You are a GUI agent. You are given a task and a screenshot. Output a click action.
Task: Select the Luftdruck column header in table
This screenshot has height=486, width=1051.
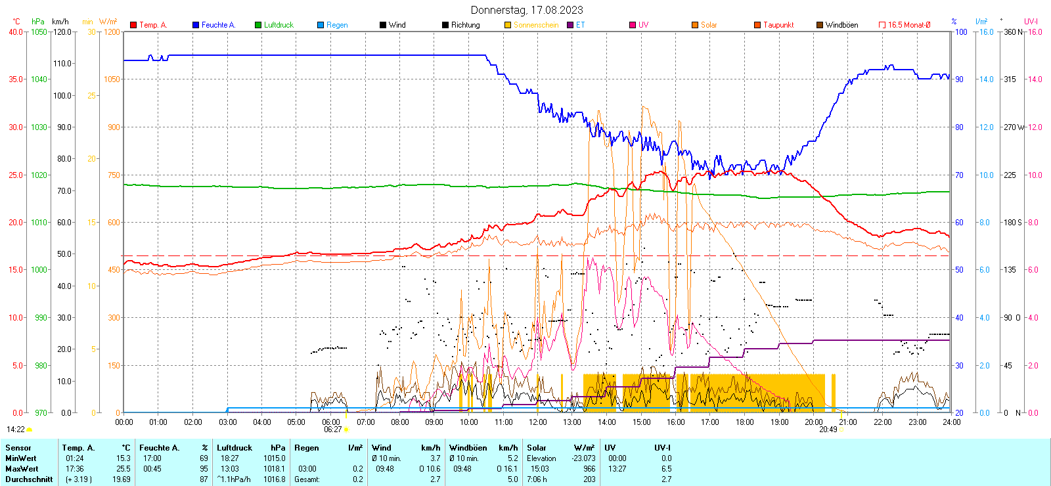(x=235, y=448)
